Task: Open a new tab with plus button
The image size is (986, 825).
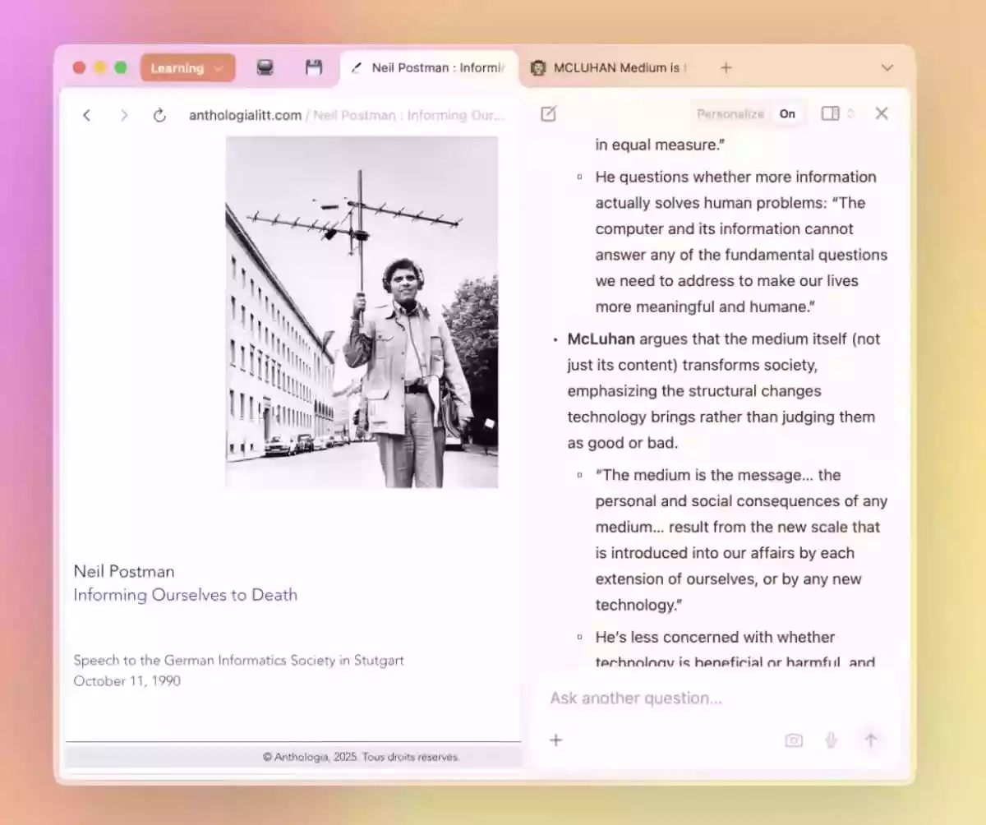Action: 726,68
